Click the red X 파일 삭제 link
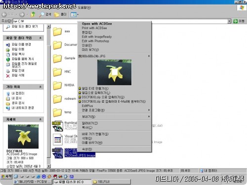The image size is (247, 185). (x=15, y=75)
